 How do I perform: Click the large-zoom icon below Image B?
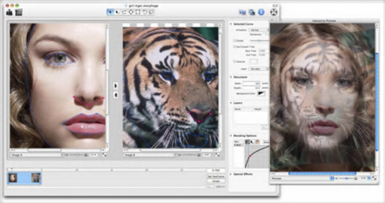point(199,155)
